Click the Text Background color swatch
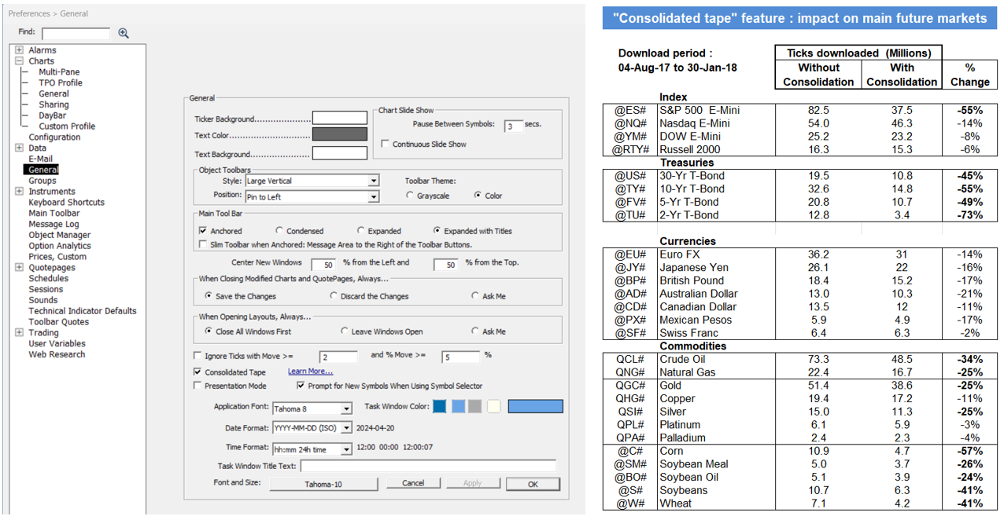Image resolution: width=1004 pixels, height=520 pixels. [x=340, y=153]
